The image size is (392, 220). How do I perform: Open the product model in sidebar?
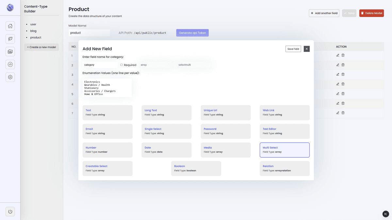click(36, 38)
